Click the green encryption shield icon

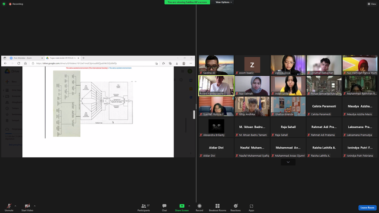coord(4,4)
